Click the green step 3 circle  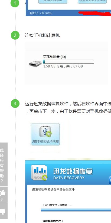click(15, 104)
